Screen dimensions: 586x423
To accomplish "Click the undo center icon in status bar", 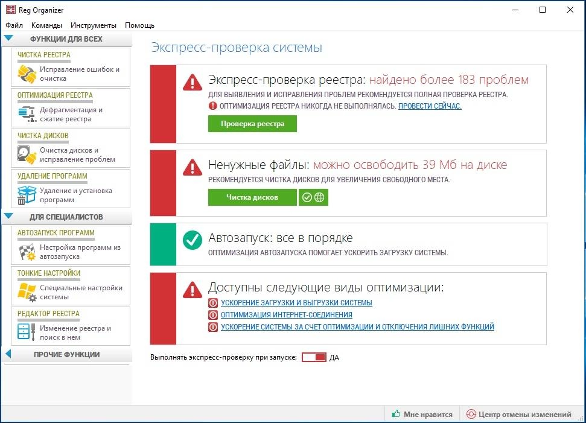I will pyautogui.click(x=471, y=414).
